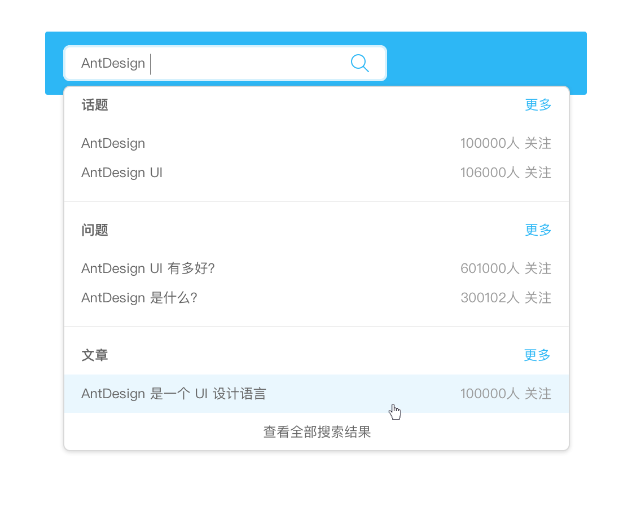Click the 话题 section heading
Screen dimensions: 641x511
tap(95, 105)
